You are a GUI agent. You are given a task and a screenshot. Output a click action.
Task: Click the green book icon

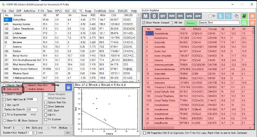(244, 16)
